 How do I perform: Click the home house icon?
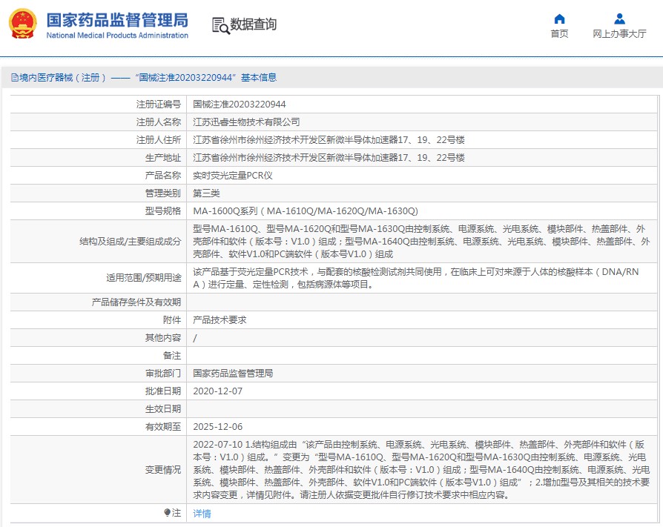[x=559, y=19]
